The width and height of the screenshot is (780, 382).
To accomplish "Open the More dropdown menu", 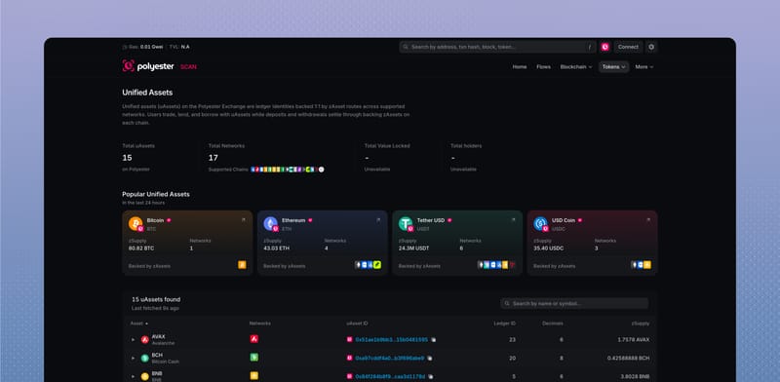I will pos(644,66).
